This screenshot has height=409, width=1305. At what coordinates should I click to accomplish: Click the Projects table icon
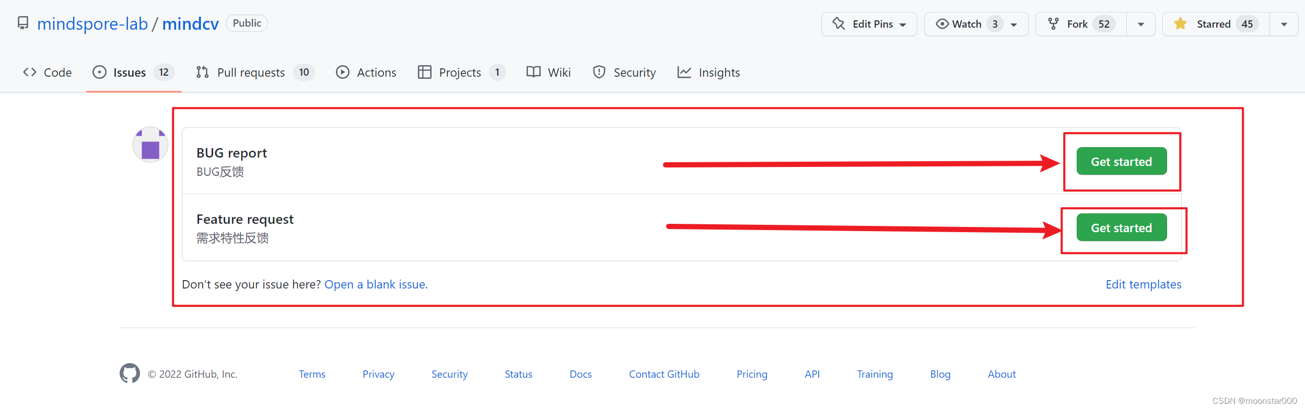click(x=425, y=72)
